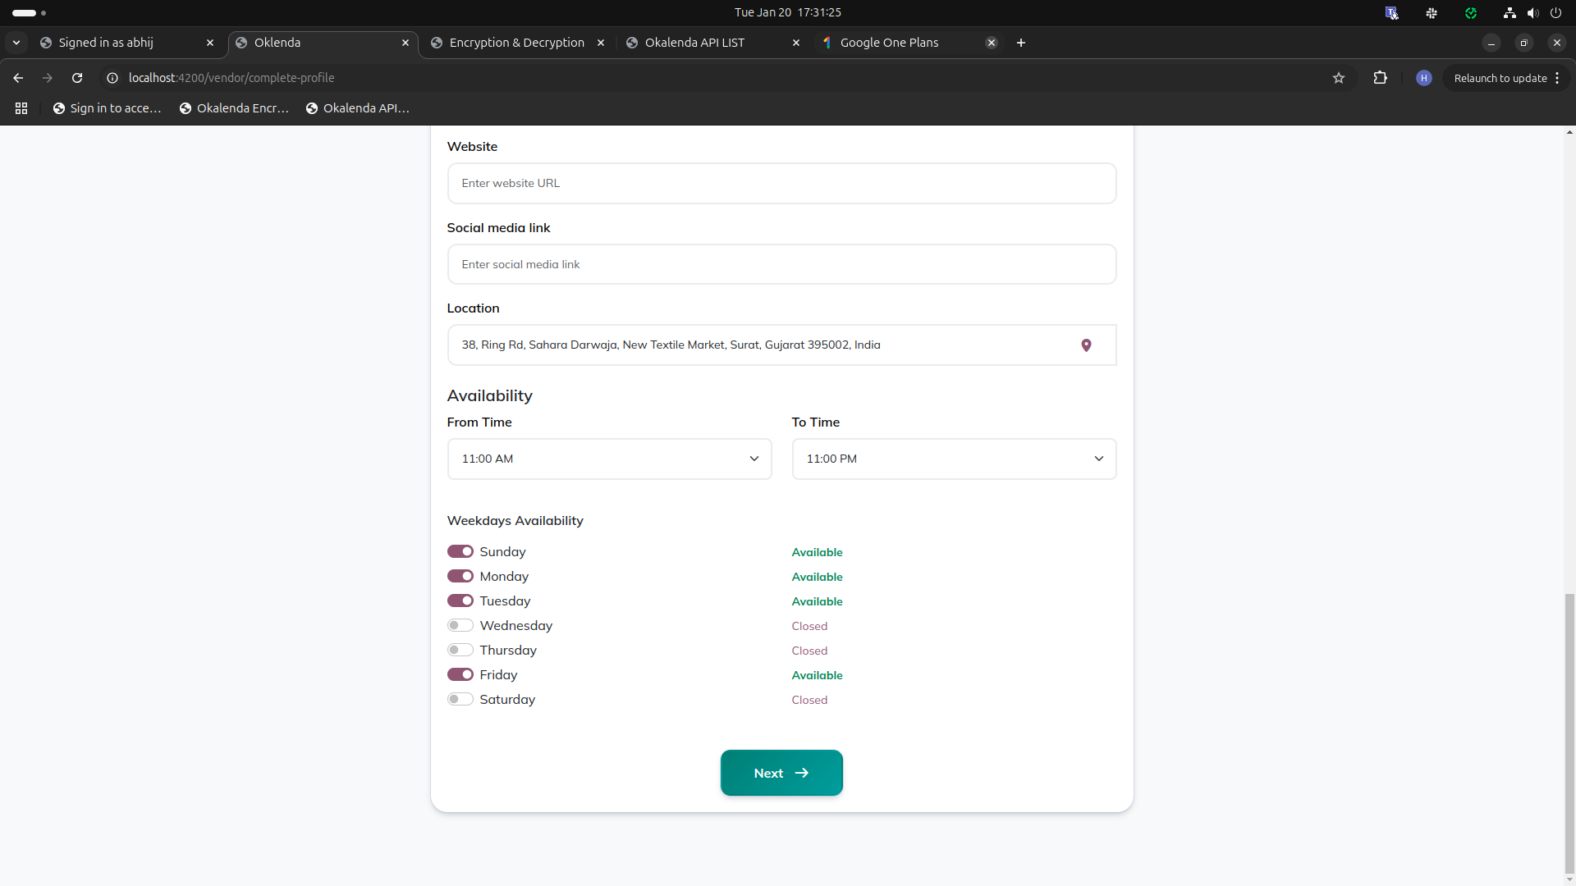This screenshot has height=886, width=1576.
Task: Click the location pin icon
Action: pyautogui.click(x=1086, y=345)
